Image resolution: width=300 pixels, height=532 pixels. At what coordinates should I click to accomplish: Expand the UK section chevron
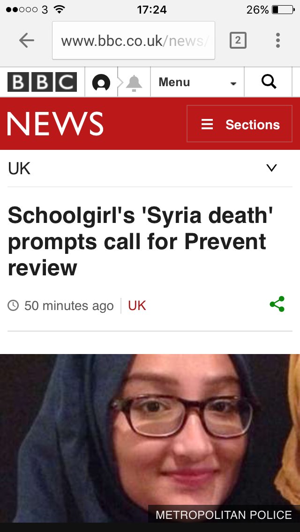[x=271, y=168]
